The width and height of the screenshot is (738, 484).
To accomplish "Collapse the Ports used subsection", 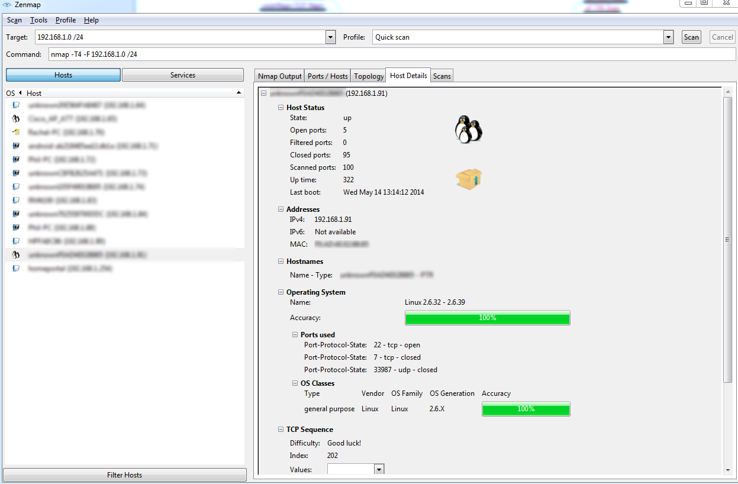I will 295,335.
